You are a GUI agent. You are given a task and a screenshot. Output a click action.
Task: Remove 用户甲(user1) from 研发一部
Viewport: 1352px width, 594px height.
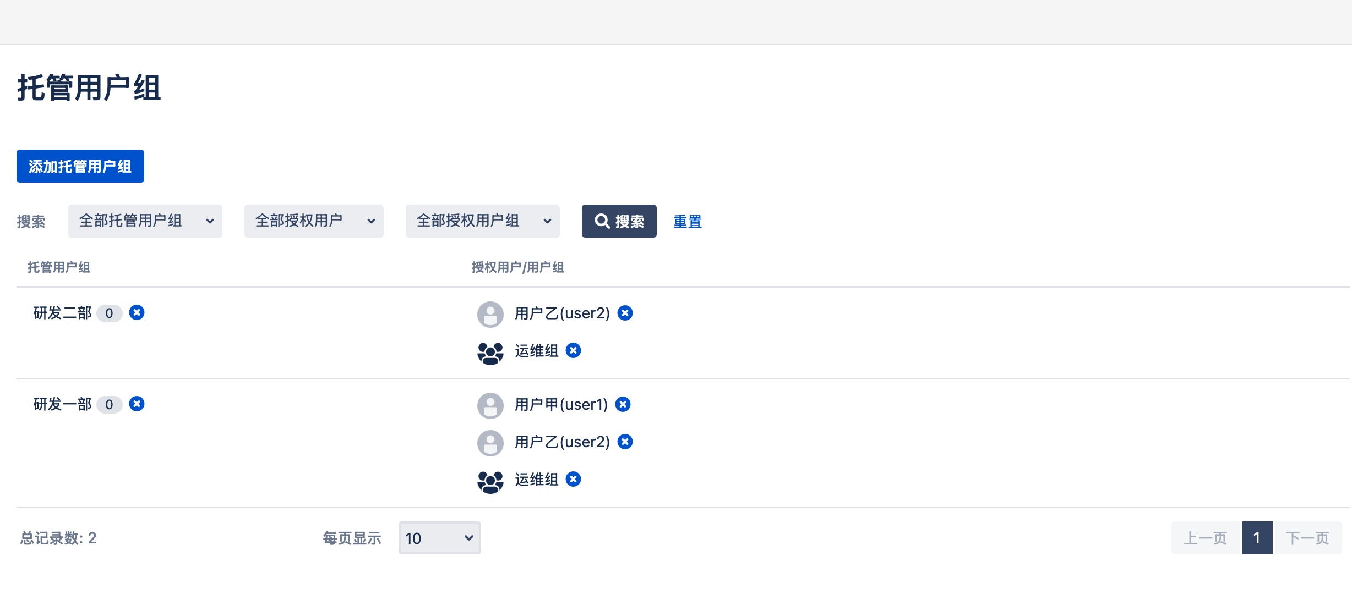623,404
